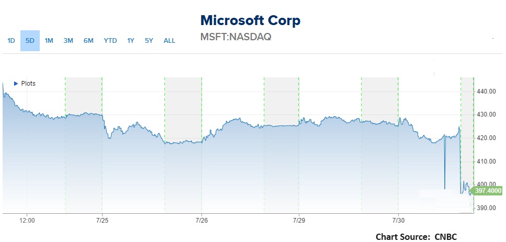
Task: Click the Chart Source: CNBC text
Action: 416,237
